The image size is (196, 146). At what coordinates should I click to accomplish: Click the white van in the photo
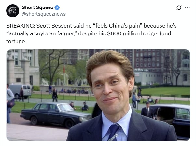(x=21, y=91)
